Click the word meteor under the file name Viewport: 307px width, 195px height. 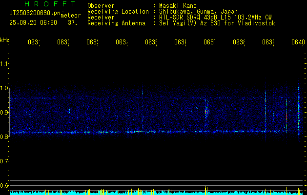coord(71,16)
